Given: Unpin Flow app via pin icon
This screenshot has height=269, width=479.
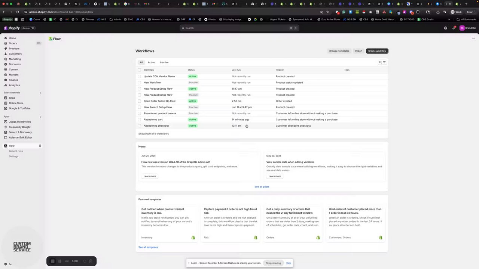Looking at the screenshot, I should pyautogui.click(x=40, y=146).
